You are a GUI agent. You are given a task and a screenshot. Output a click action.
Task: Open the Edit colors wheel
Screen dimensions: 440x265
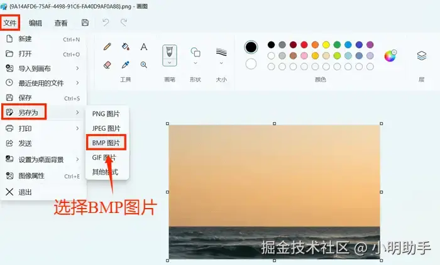pos(390,56)
